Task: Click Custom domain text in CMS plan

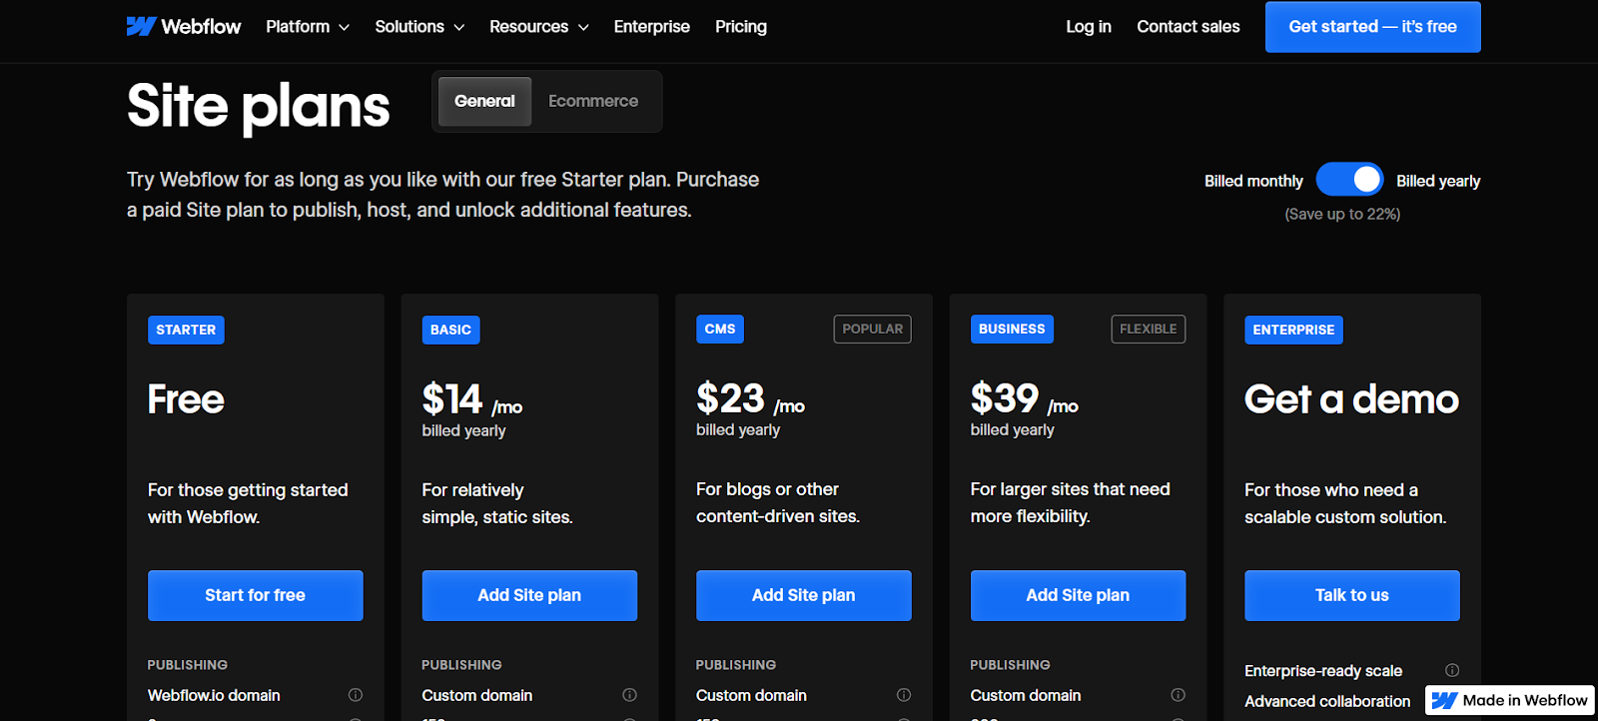Action: (x=751, y=695)
